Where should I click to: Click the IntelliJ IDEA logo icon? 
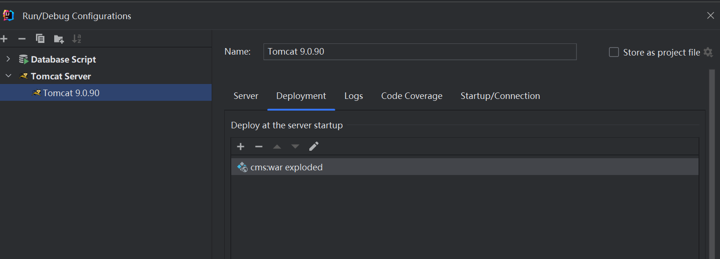(8, 15)
